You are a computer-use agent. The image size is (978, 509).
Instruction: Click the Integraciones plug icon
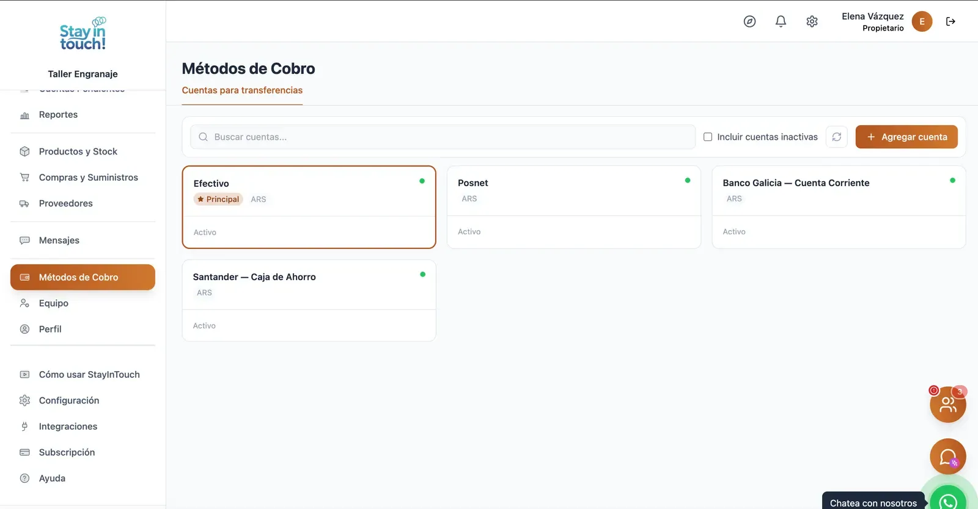click(x=24, y=427)
